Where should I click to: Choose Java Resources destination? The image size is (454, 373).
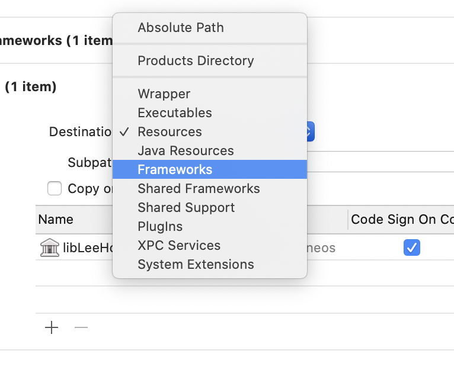click(186, 150)
